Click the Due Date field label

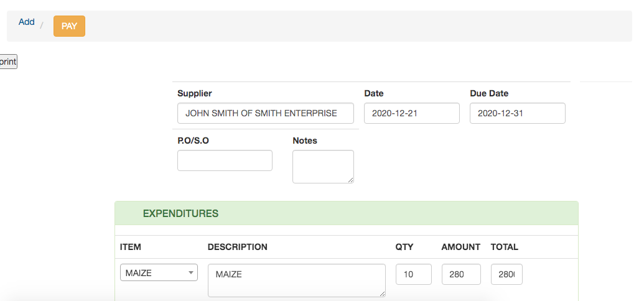tap(489, 93)
